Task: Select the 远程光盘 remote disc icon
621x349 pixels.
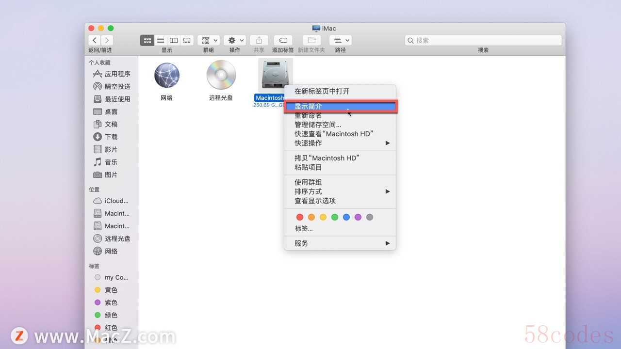Action: point(221,77)
